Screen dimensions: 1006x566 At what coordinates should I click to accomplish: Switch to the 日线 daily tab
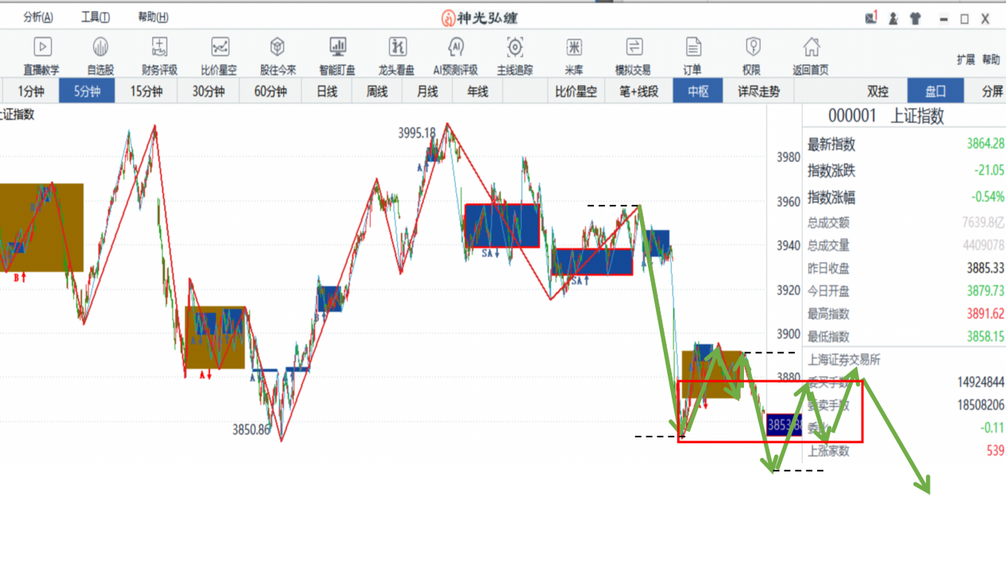(327, 91)
